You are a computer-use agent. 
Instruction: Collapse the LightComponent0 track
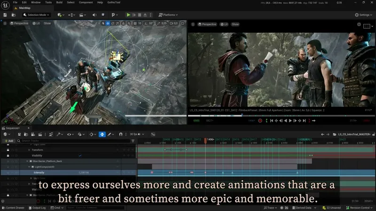pos(28,166)
